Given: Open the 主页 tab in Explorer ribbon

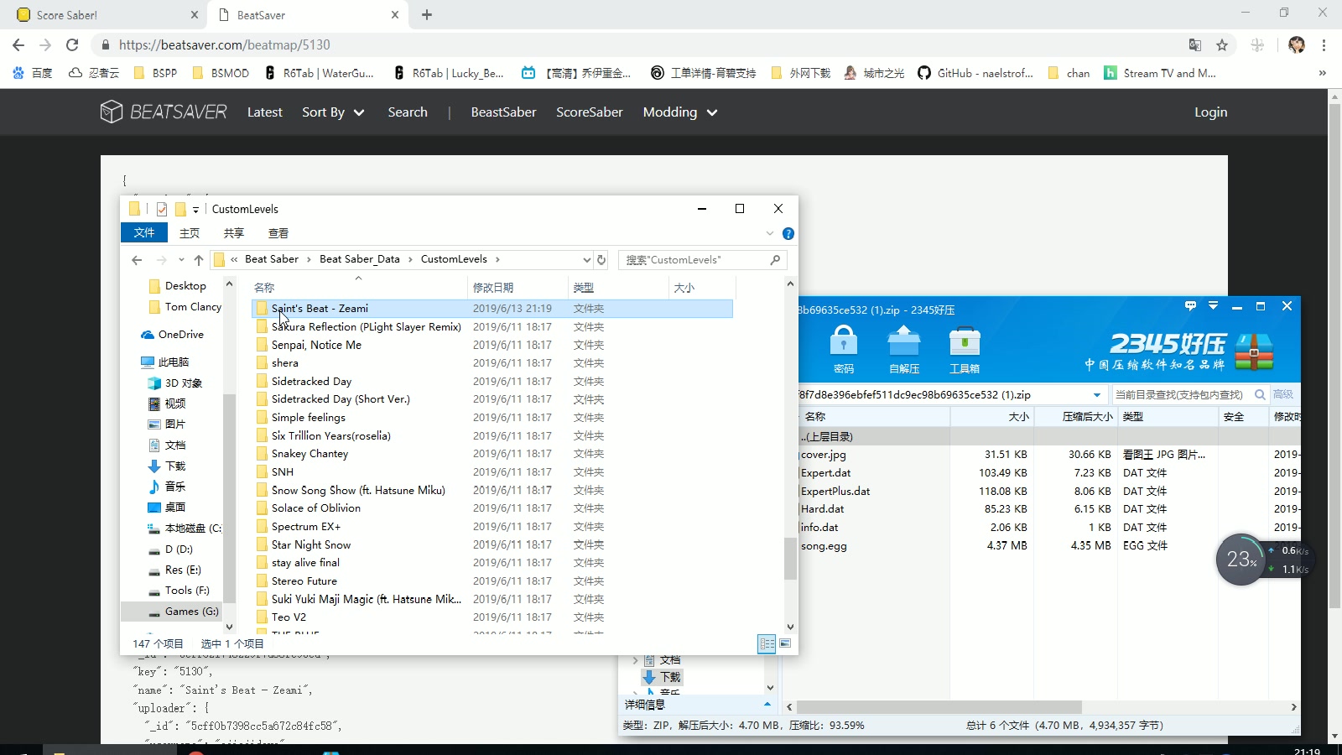Looking at the screenshot, I should tap(190, 232).
